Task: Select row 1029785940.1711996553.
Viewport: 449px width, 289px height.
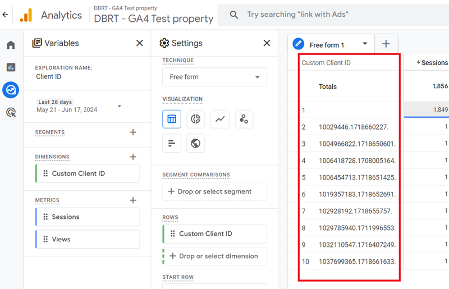Action: (x=358, y=228)
